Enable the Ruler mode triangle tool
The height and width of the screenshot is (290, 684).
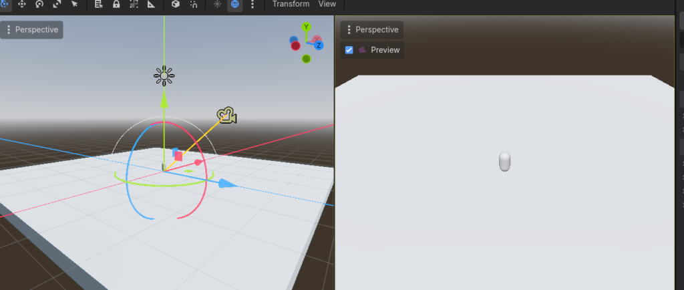coord(151,4)
